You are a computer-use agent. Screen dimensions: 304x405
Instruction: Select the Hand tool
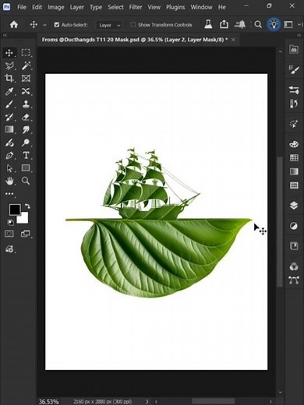9,181
